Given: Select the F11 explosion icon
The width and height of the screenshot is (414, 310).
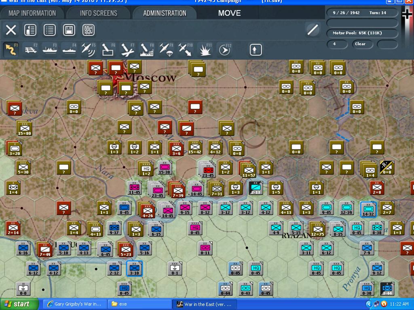Looking at the screenshot, I should pyautogui.click(x=205, y=50).
